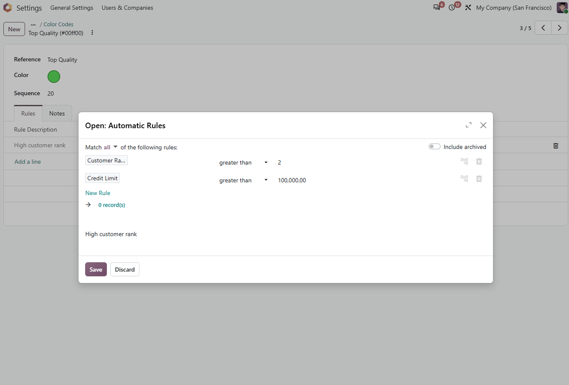569x385 pixels.
Task: Open the user avatar menu
Action: tap(562, 8)
